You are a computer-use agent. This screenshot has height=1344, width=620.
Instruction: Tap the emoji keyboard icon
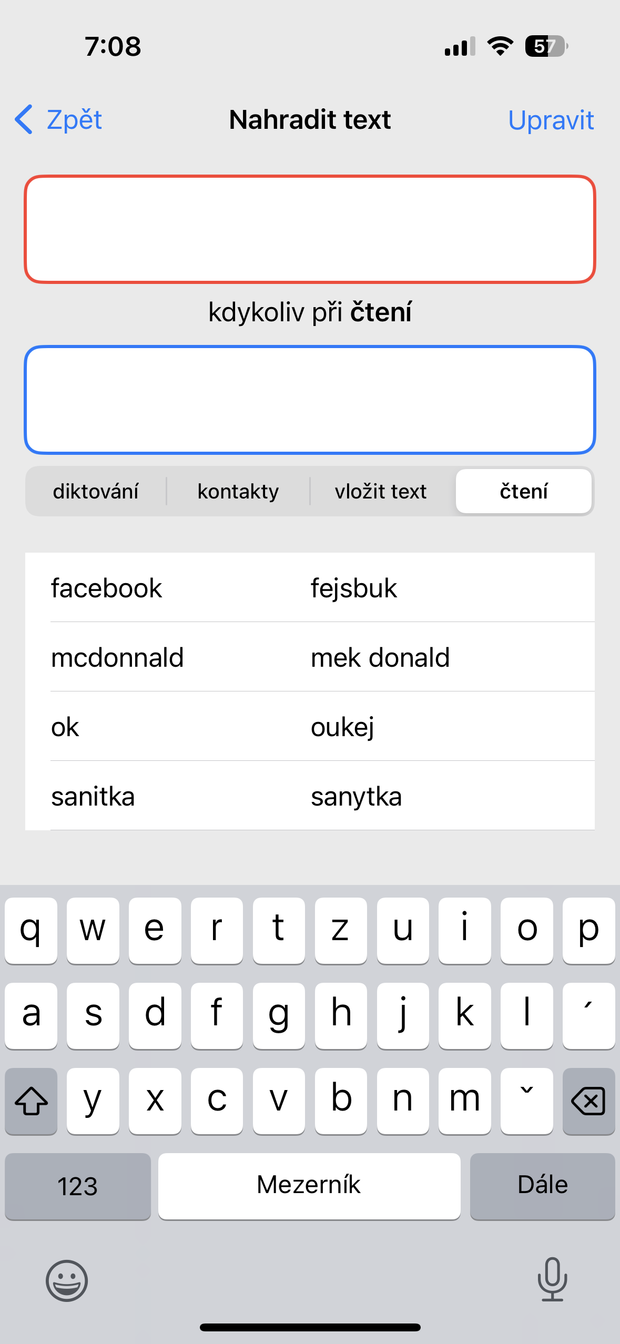tap(67, 1280)
